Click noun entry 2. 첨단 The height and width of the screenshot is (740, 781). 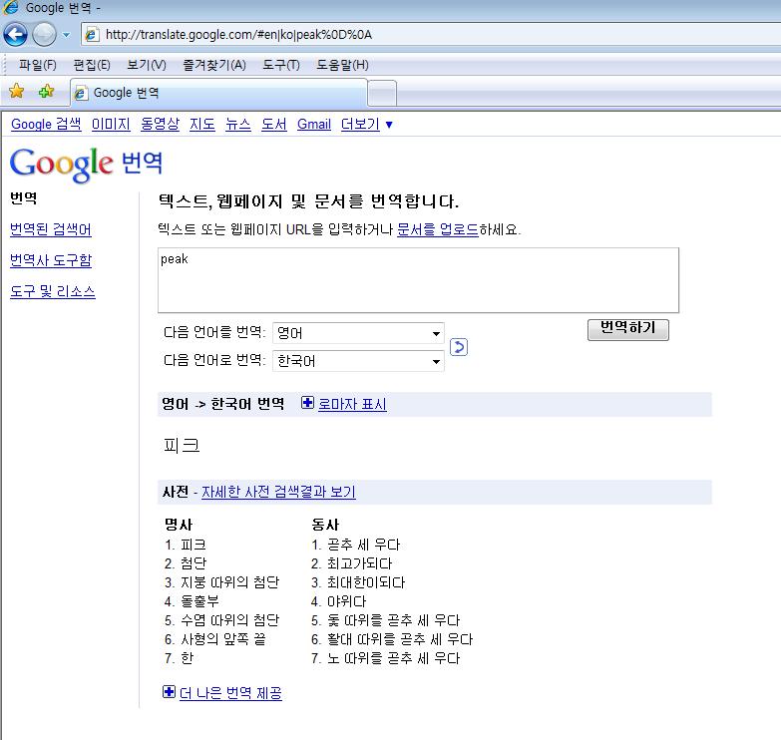(186, 563)
